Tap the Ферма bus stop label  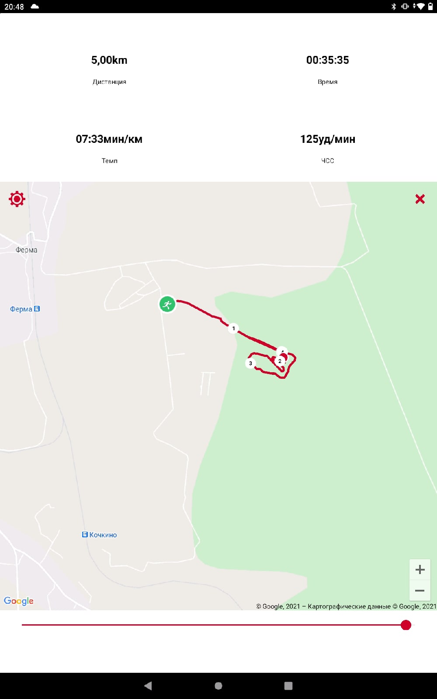pyautogui.click(x=21, y=309)
